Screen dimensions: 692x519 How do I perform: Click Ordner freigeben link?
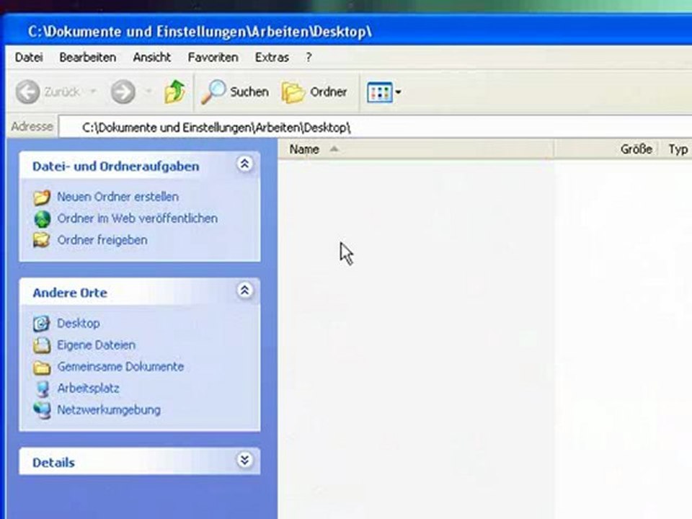click(102, 240)
